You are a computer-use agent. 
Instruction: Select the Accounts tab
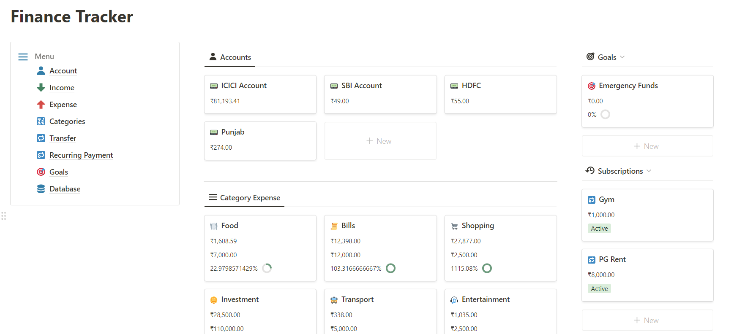pyautogui.click(x=230, y=57)
